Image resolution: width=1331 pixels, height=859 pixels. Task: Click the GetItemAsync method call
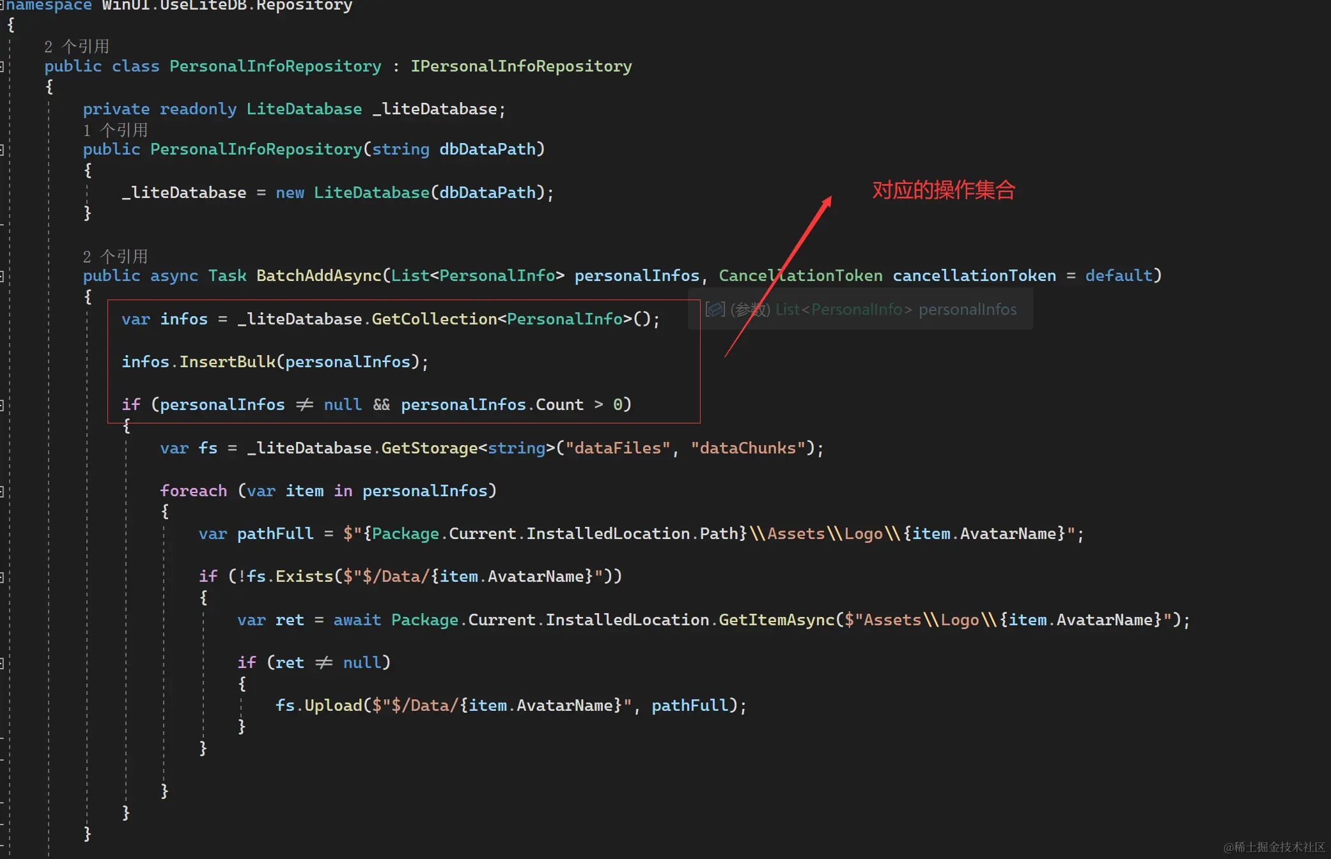[776, 620]
